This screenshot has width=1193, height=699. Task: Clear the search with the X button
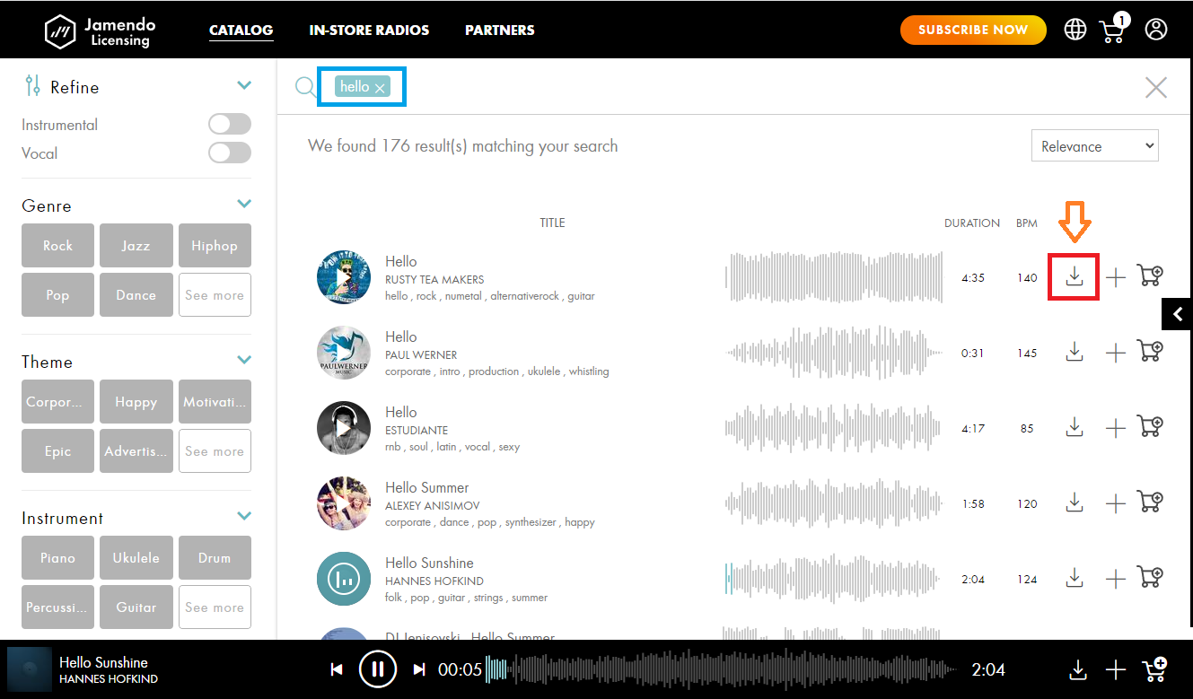tap(1156, 87)
